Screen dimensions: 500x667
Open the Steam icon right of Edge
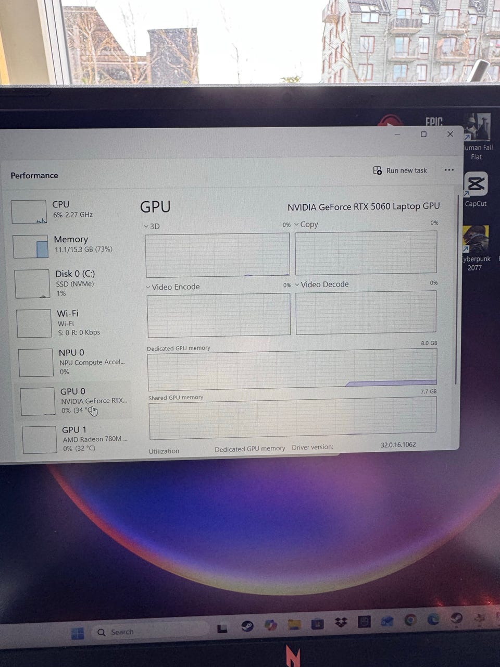pos(457,618)
